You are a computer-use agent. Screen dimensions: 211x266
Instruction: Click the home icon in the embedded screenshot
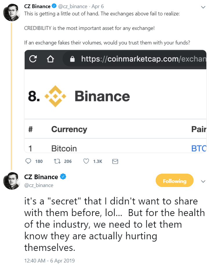click(x=50, y=59)
